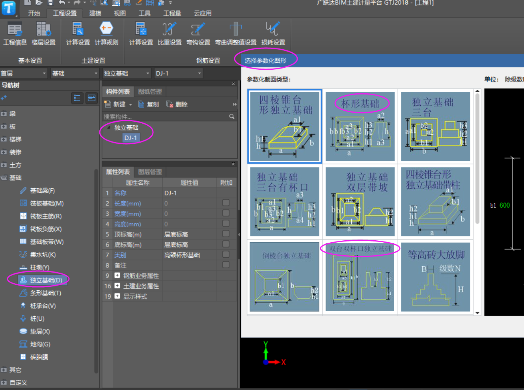Switch to 视图 ribbon tab
524x390 pixels.
[120, 13]
